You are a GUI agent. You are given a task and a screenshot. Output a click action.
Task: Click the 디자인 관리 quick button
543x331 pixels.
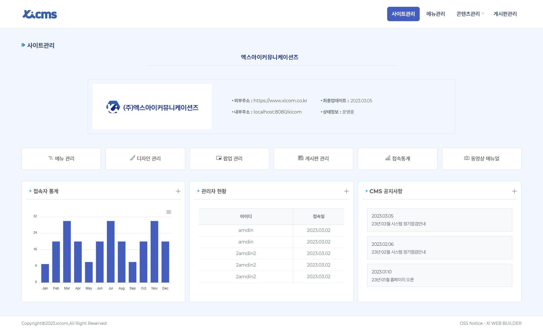[x=145, y=159]
